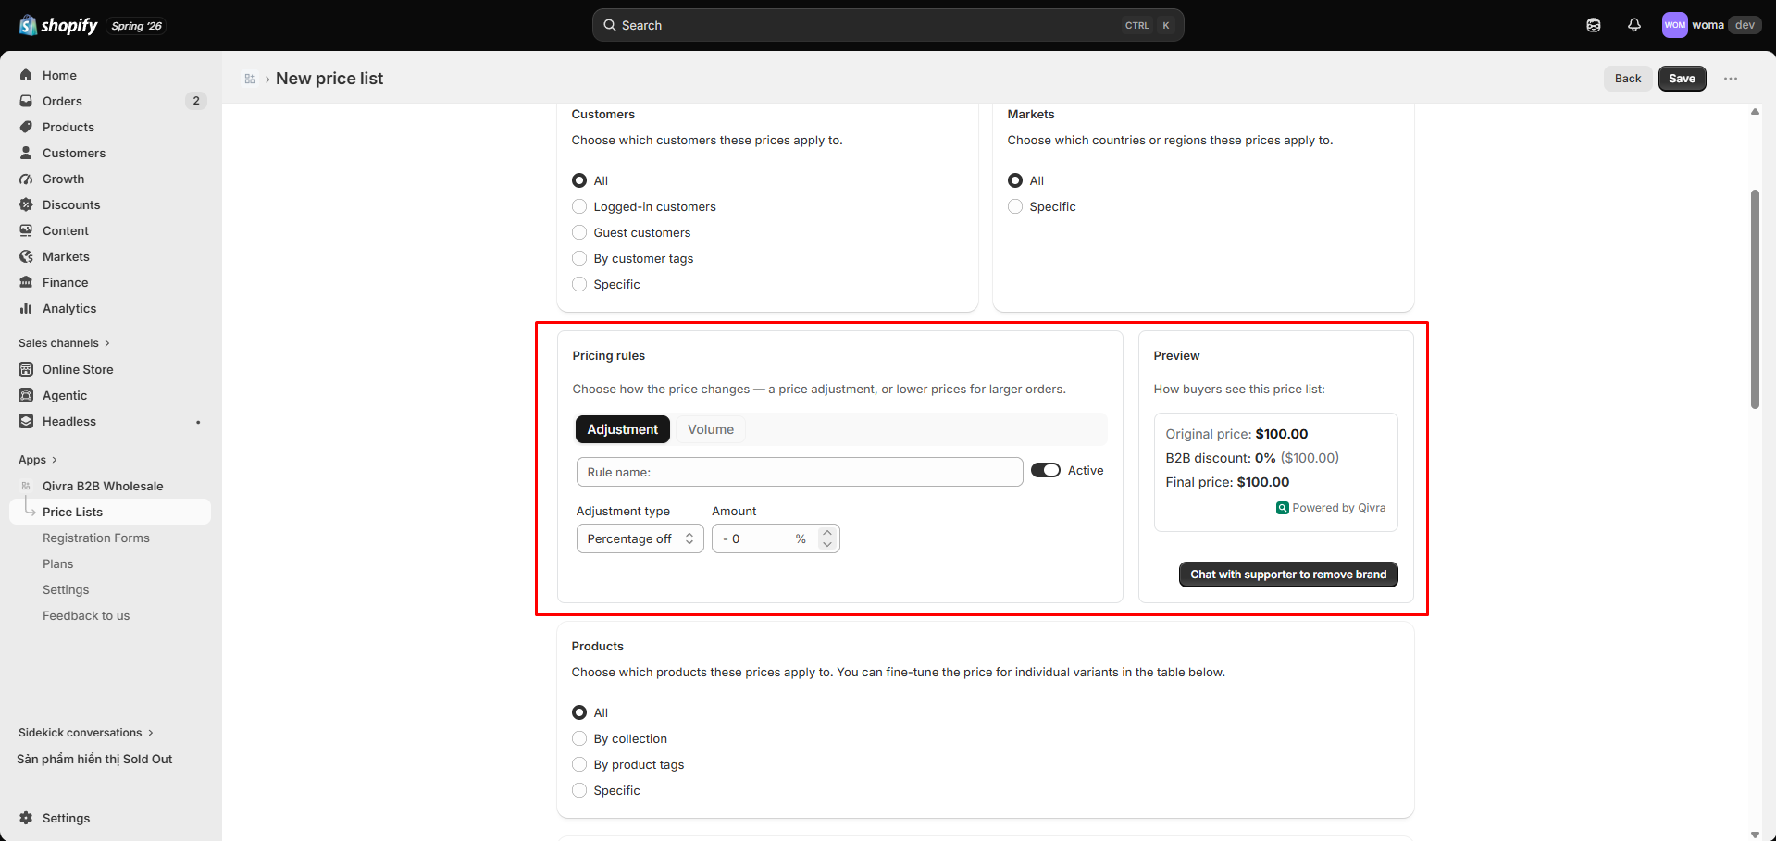1776x841 pixels.
Task: Click the scroll down arrow
Action: [x=1755, y=835]
